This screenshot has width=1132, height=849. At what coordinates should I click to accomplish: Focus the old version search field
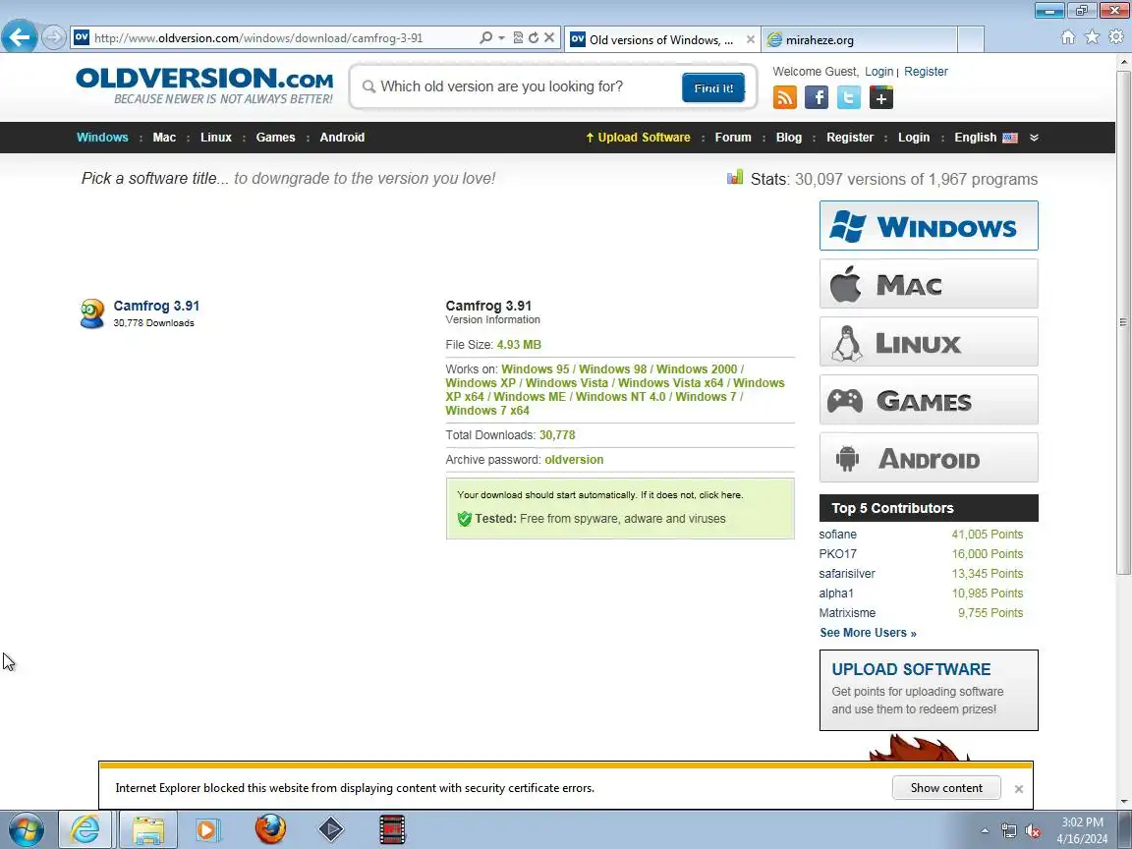tap(520, 86)
